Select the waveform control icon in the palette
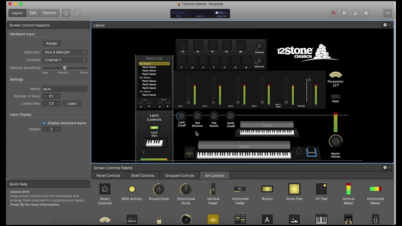This screenshot has width=402, height=226. pyautogui.click(x=213, y=219)
